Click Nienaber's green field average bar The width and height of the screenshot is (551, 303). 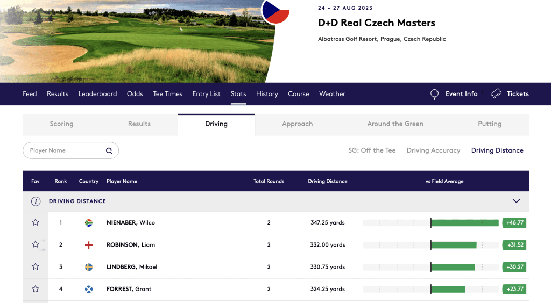[x=464, y=223]
